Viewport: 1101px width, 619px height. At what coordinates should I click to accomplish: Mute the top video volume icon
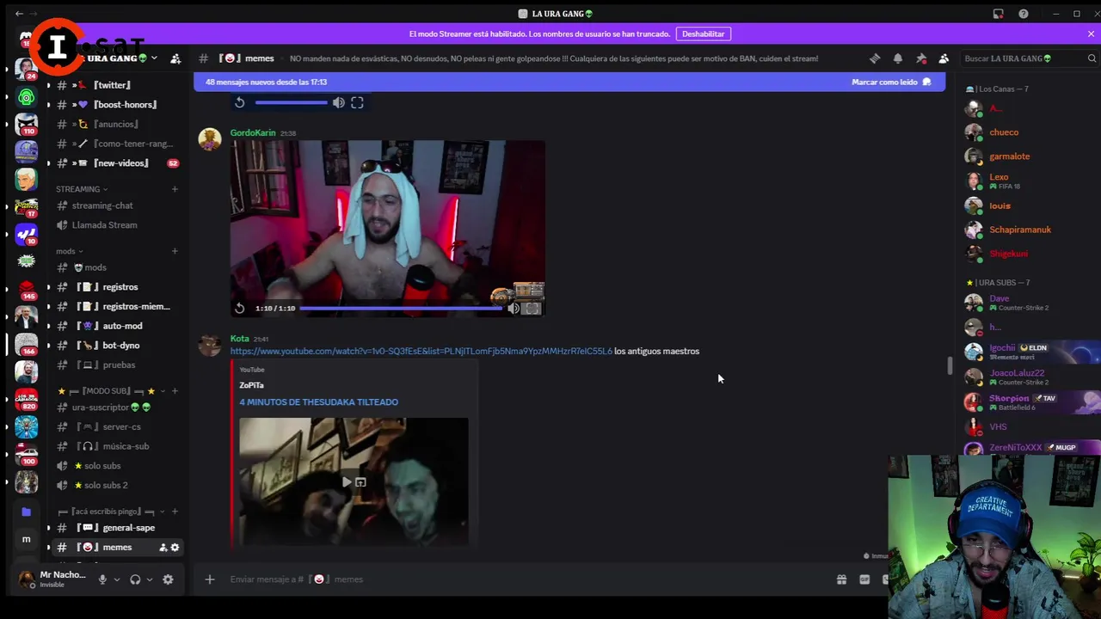point(339,102)
